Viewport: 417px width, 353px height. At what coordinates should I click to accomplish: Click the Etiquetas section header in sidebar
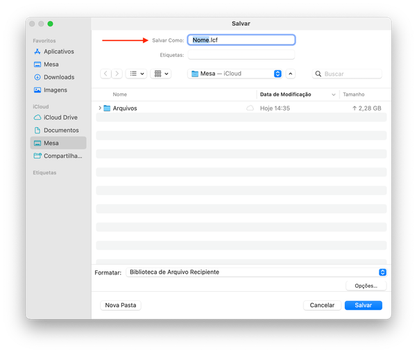point(44,172)
